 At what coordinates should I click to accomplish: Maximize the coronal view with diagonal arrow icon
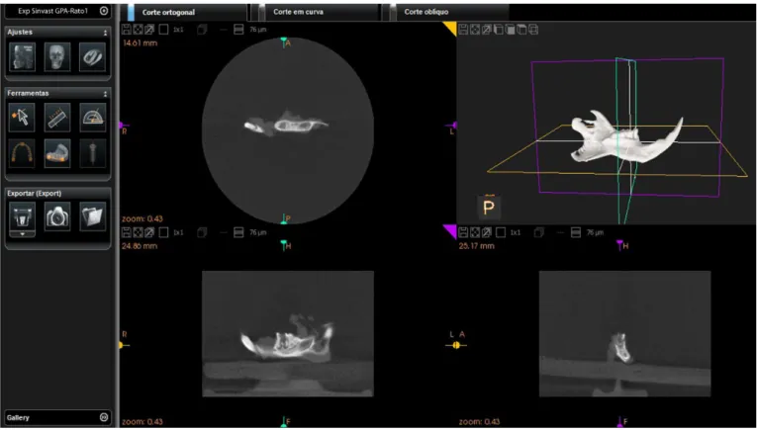149,233
